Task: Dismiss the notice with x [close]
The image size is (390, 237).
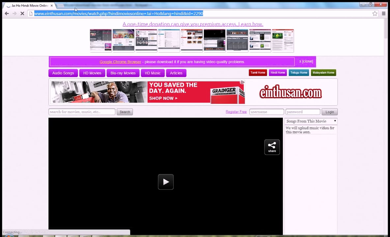Action: (x=306, y=61)
